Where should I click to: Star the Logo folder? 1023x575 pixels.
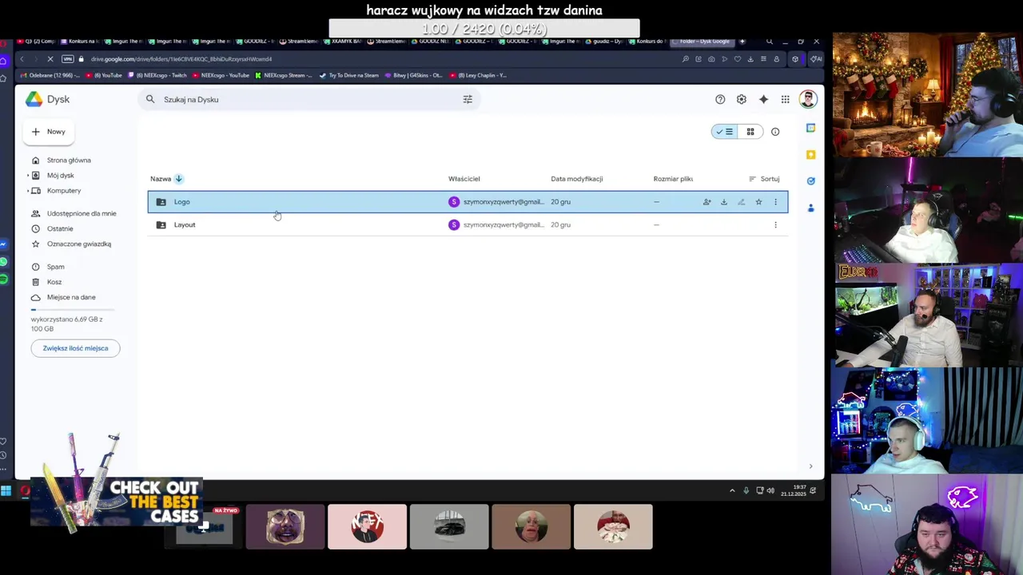(758, 202)
